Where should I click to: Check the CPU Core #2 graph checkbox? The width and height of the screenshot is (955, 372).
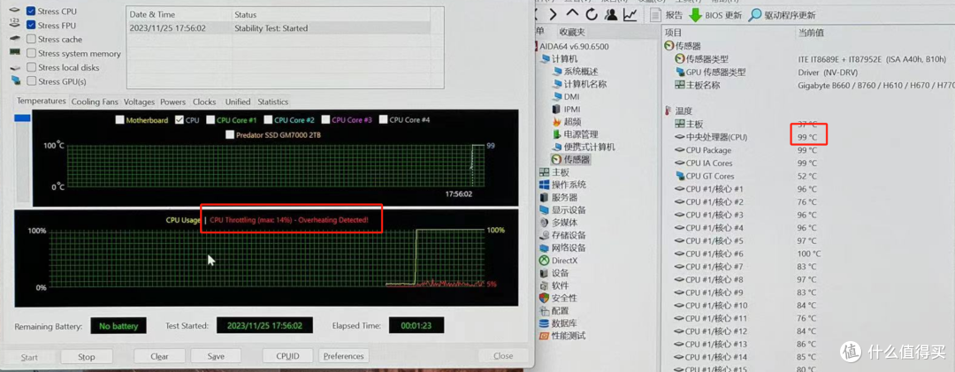pyautogui.click(x=268, y=120)
